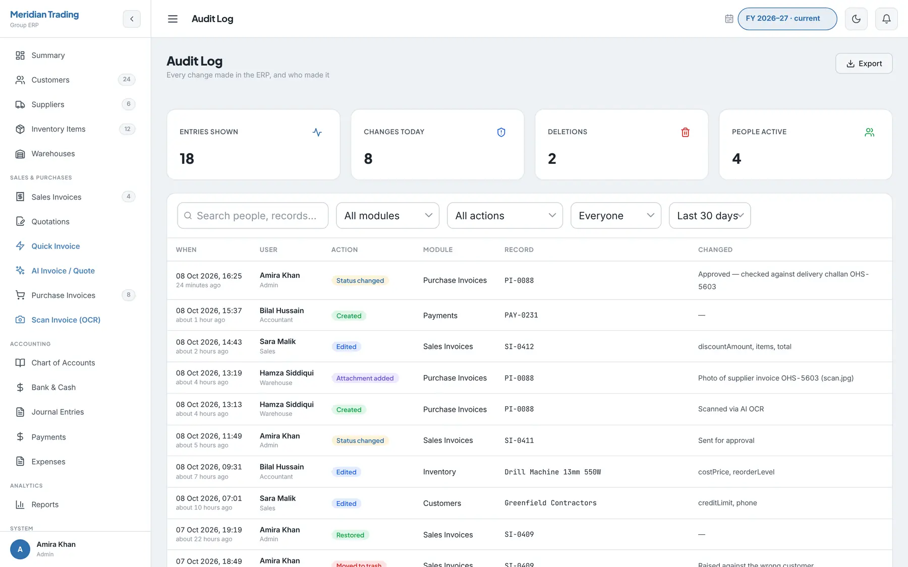This screenshot has width=908, height=567.
Task: Click the Warehouses icon in the sidebar
Action: tap(20, 154)
